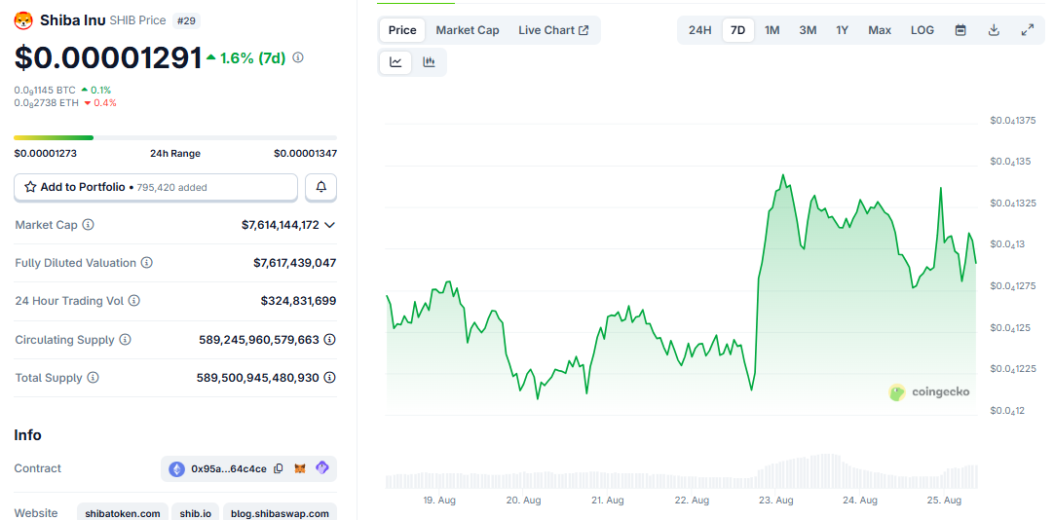This screenshot has height=520, width=1054.
Task: Switch to the candlestick chart icon
Action: pos(429,62)
